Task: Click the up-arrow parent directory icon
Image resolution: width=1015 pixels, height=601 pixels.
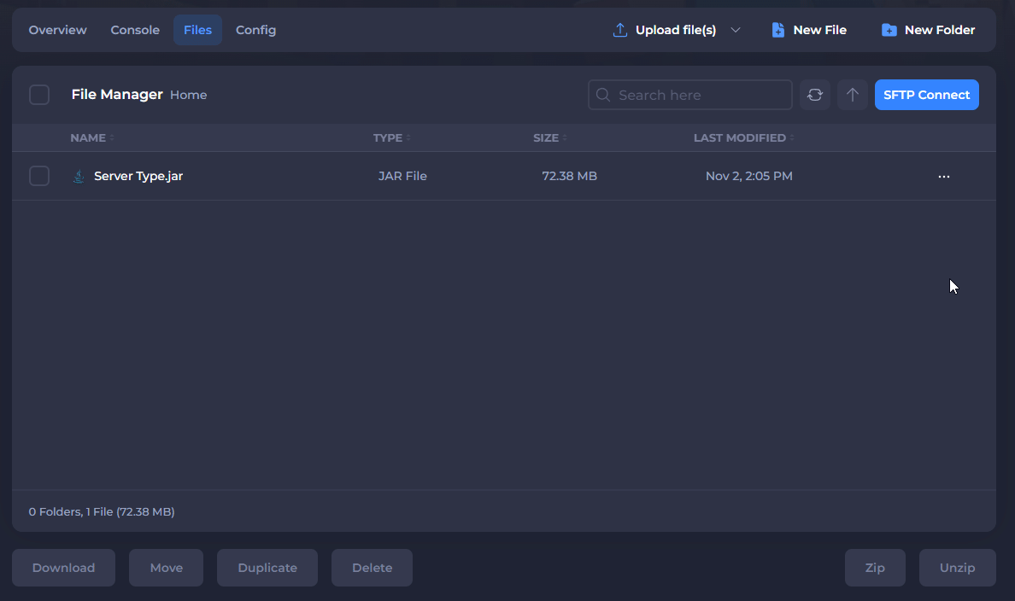Action: coord(852,95)
